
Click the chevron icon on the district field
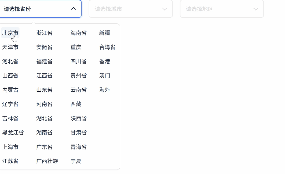click(x=255, y=9)
